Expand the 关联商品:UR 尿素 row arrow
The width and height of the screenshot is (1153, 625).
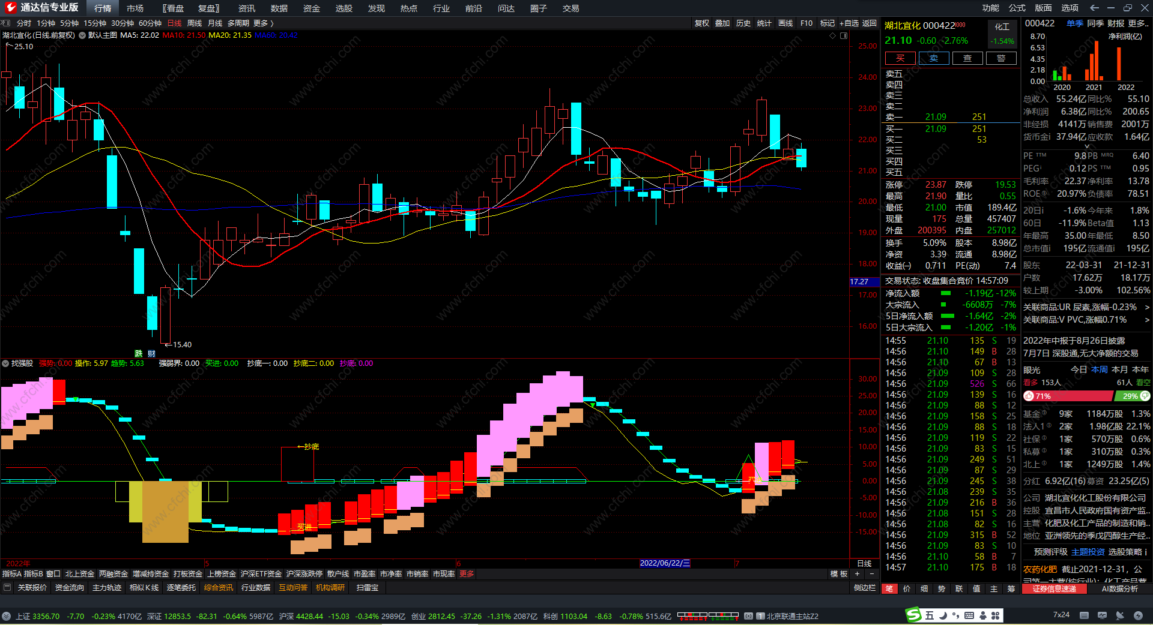[x=1147, y=307]
